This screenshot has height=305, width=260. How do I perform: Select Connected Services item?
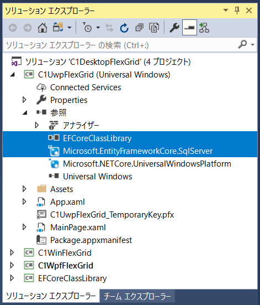click(x=86, y=87)
